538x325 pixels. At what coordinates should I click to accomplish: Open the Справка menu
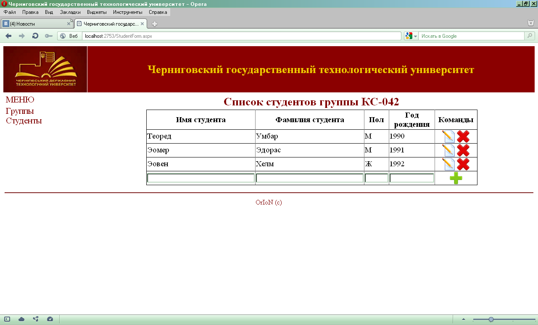click(x=158, y=12)
